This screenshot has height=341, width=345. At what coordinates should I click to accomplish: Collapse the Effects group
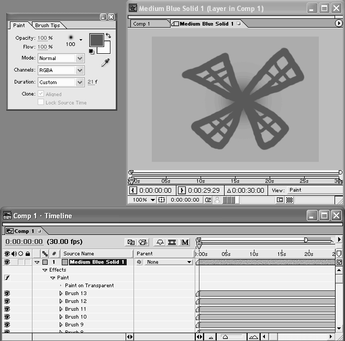click(45, 270)
